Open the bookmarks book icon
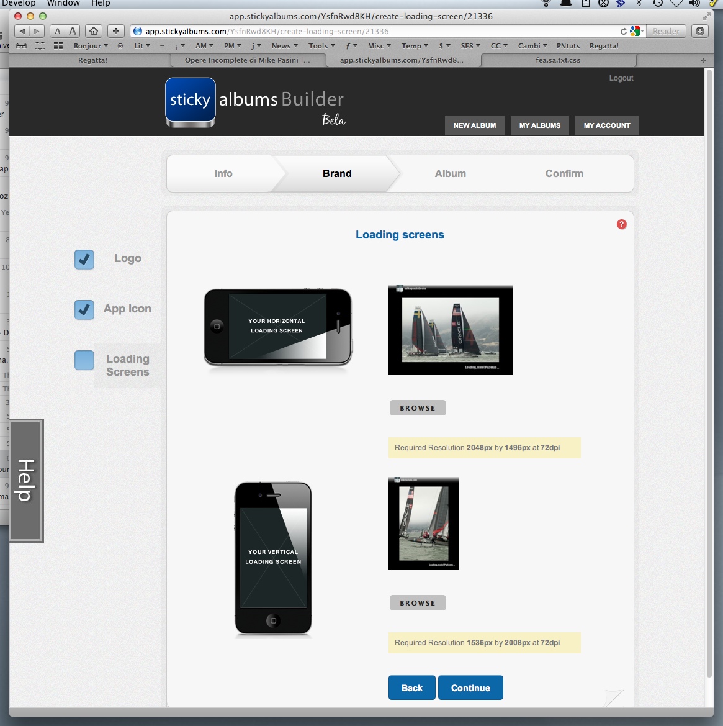Screen dimensions: 723x726 click(40, 46)
